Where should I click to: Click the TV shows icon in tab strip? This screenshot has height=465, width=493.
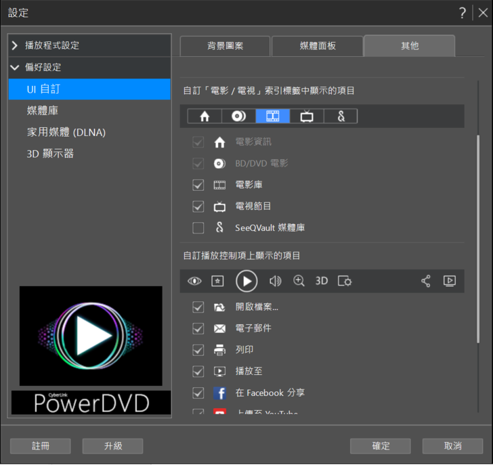tap(307, 116)
